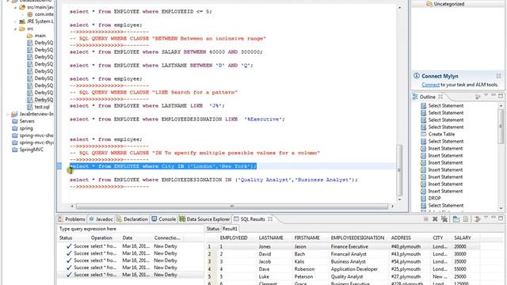
Task: Click the Connect Mylyn info icon
Action: [x=417, y=76]
